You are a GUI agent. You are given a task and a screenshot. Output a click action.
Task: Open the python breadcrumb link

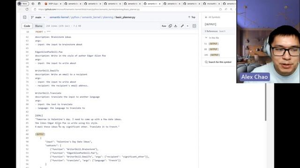coord(75,17)
